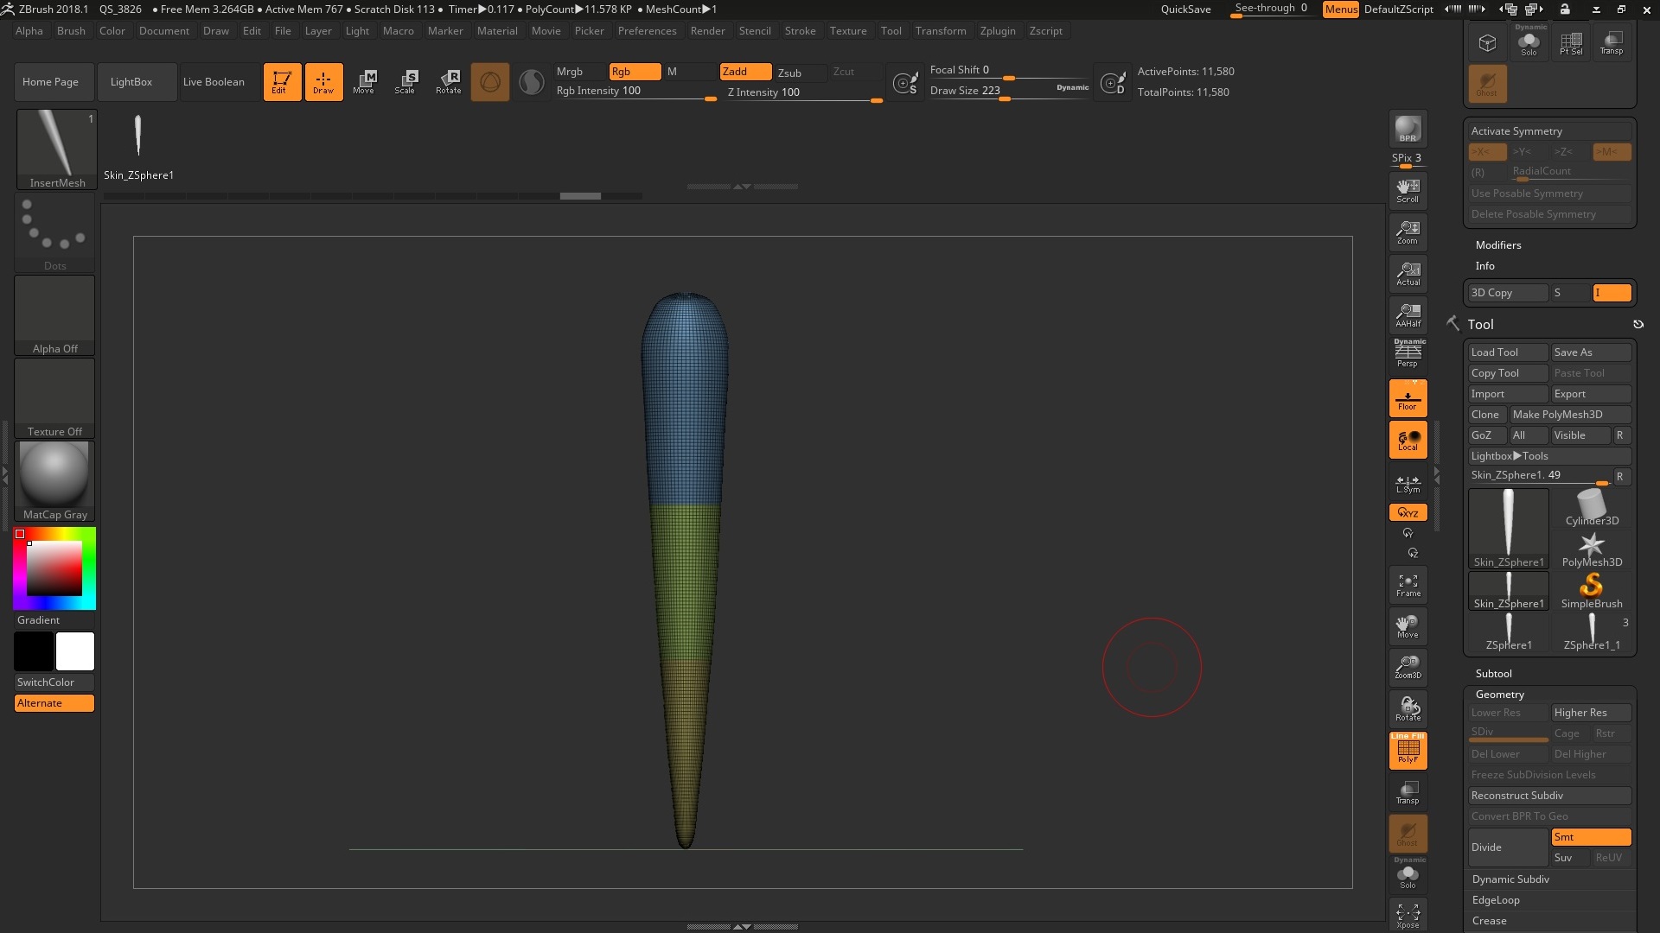Click the Xpose icon

(1408, 916)
